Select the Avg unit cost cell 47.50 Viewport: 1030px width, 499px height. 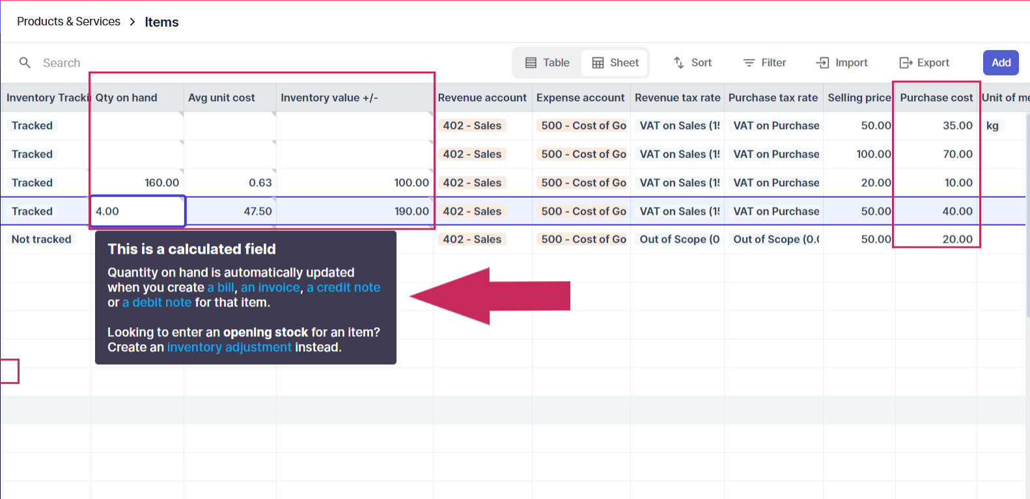pos(230,211)
